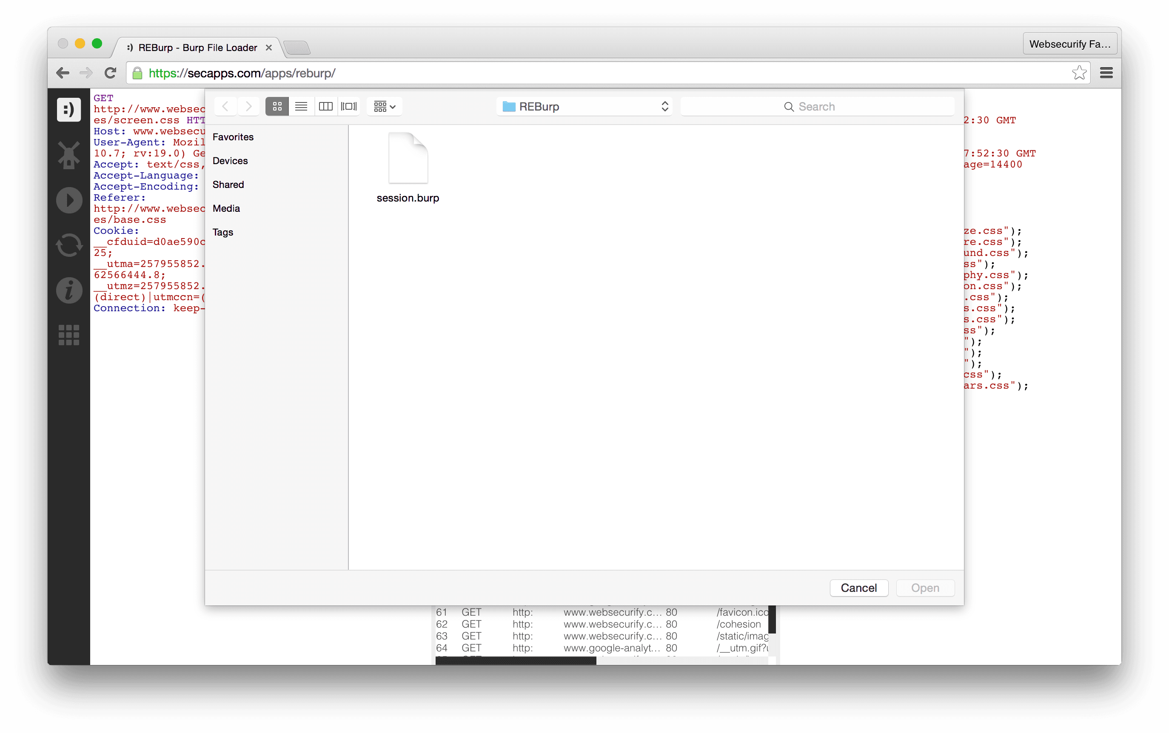Go back in the file dialog

[225, 106]
